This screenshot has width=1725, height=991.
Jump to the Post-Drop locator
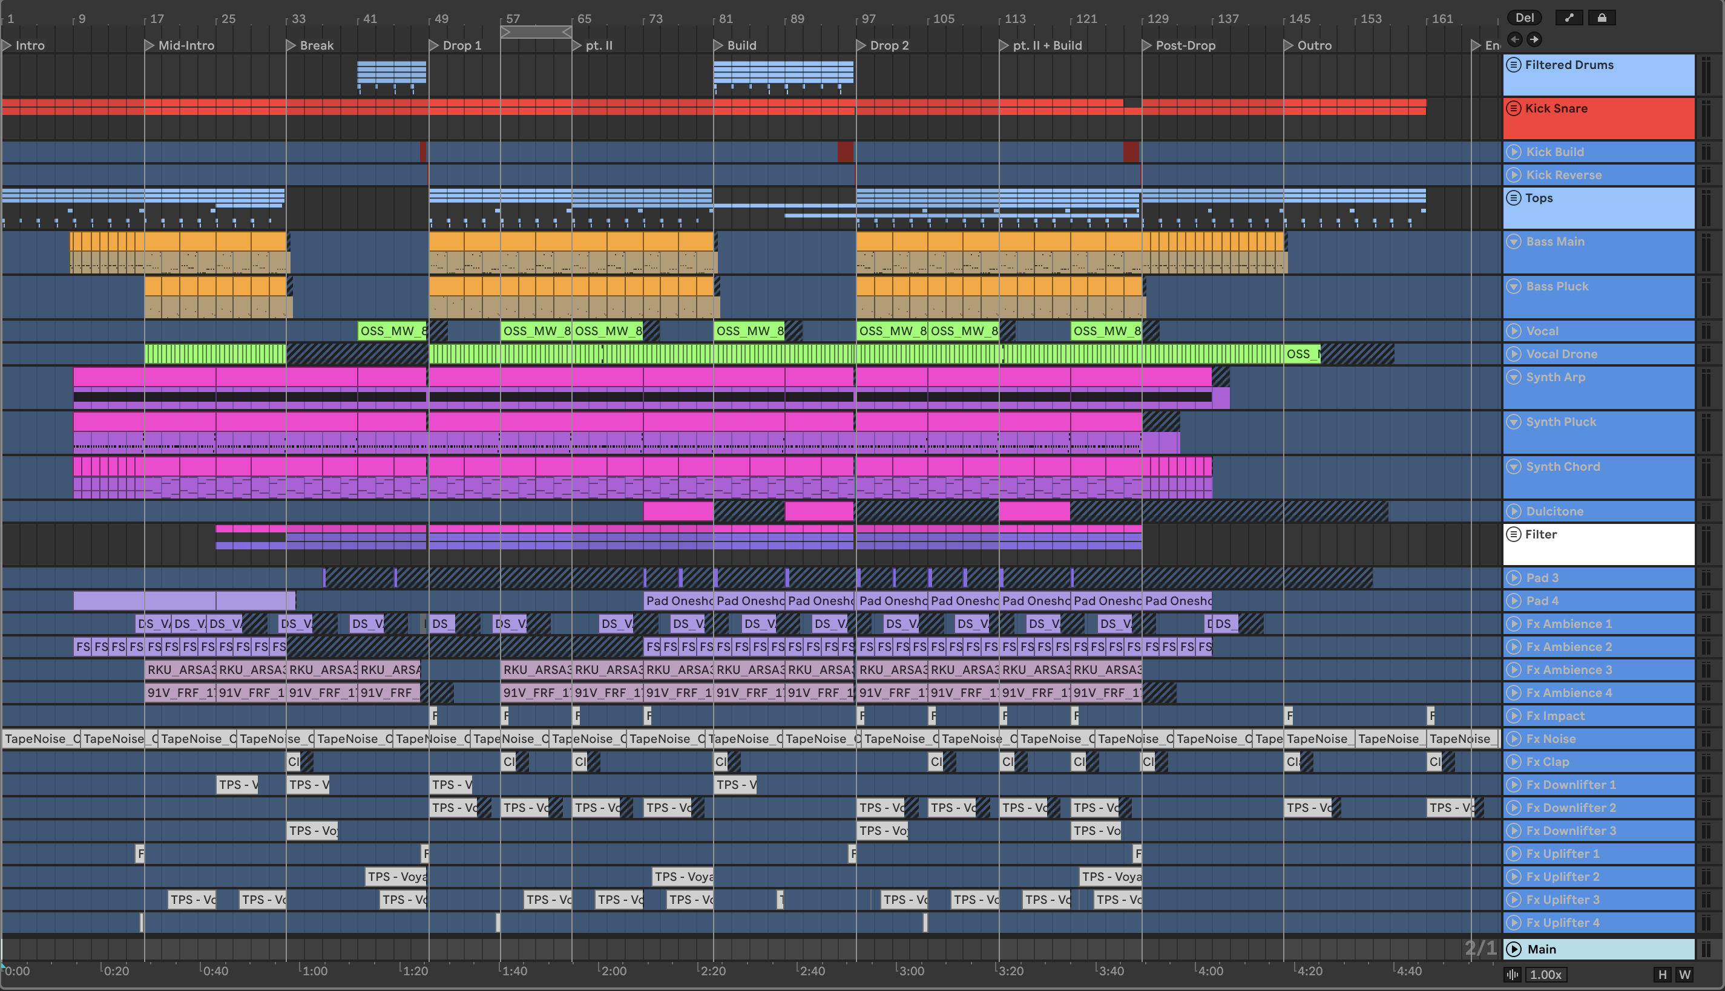[x=1147, y=45]
